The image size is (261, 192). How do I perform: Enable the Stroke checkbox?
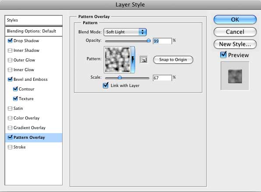tap(10, 147)
